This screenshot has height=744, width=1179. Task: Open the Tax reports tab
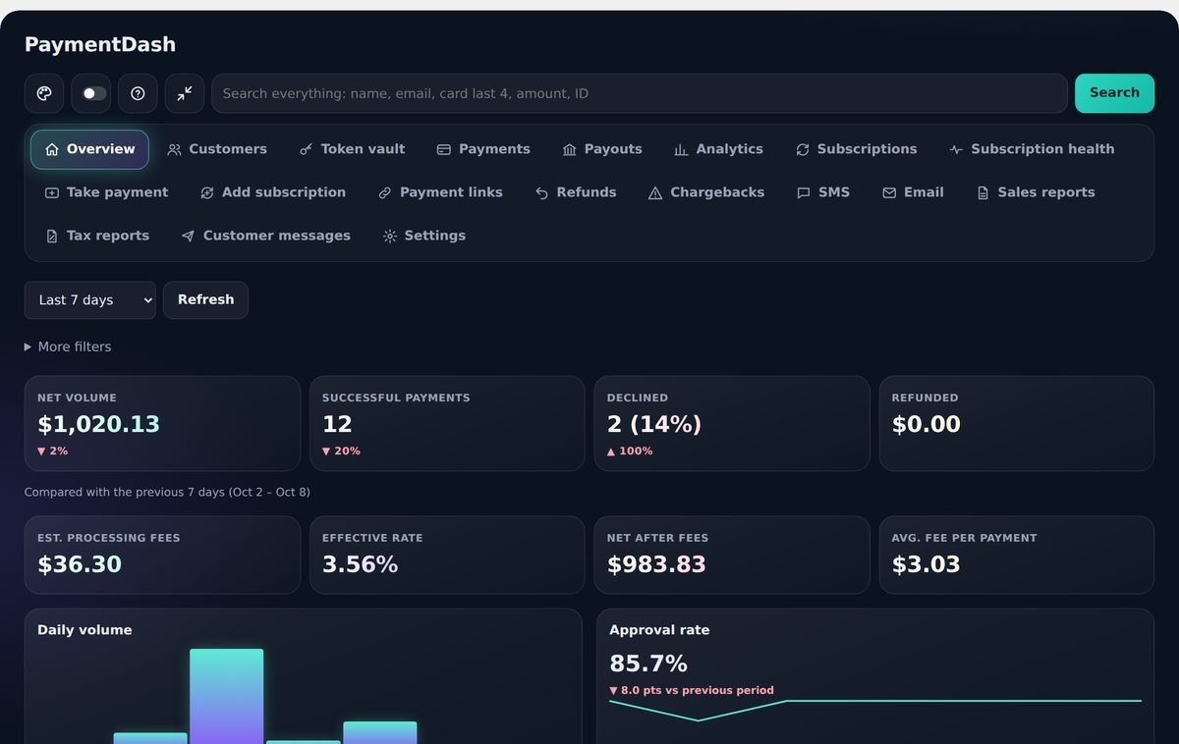[x=97, y=236]
